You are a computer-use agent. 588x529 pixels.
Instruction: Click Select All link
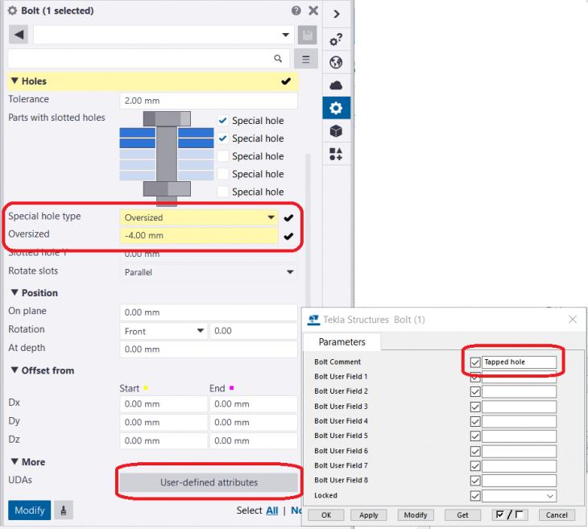(x=272, y=510)
